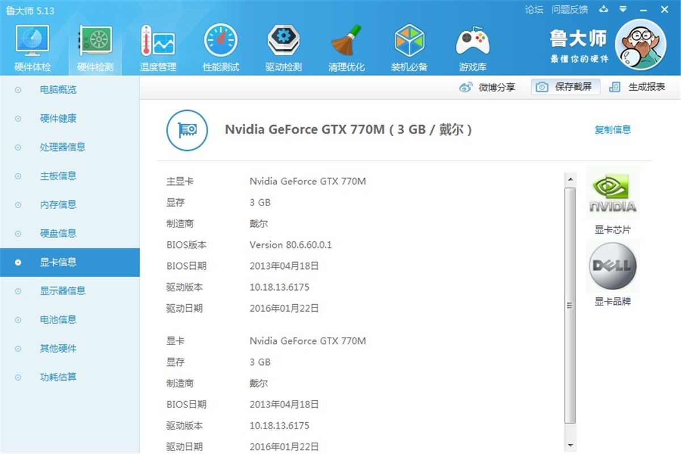The height and width of the screenshot is (454, 681).
Task: Click the scrollbar up arrow
Action: click(x=570, y=180)
